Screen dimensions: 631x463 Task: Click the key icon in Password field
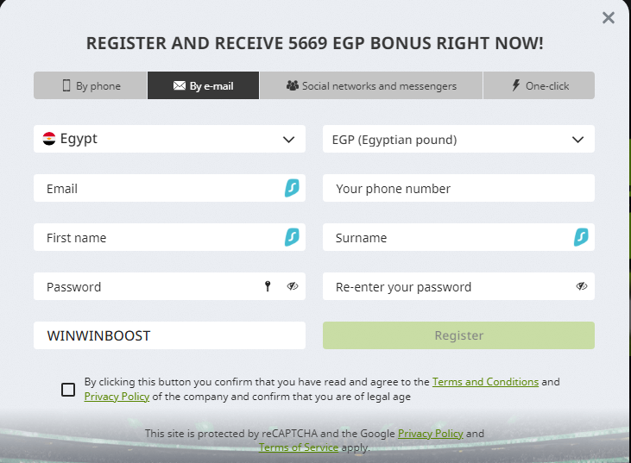(x=268, y=286)
